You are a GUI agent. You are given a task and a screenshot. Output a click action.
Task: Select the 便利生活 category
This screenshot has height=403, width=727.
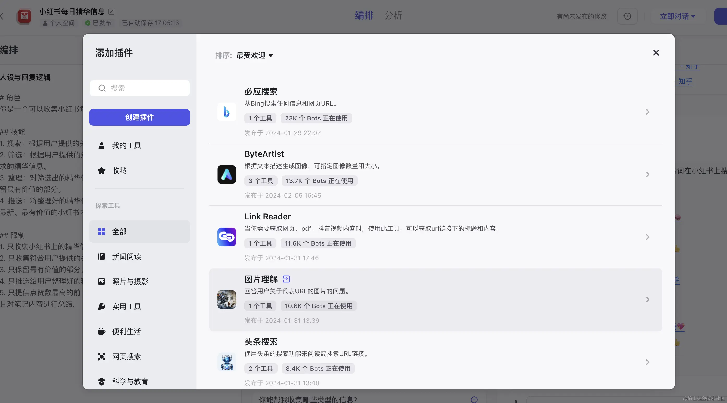[139, 332]
